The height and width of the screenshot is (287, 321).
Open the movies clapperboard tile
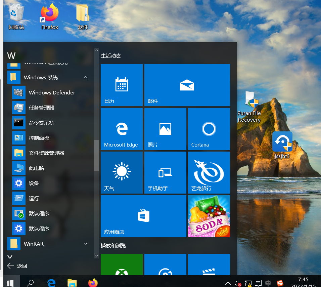tap(209, 264)
